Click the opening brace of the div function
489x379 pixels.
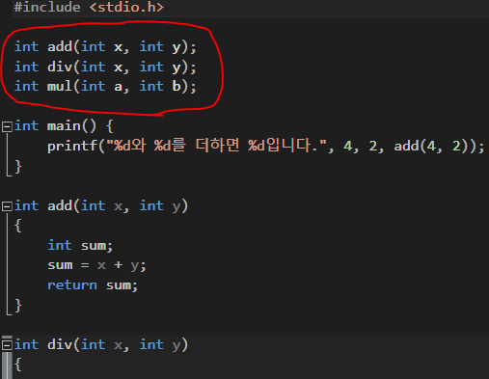coord(18,365)
